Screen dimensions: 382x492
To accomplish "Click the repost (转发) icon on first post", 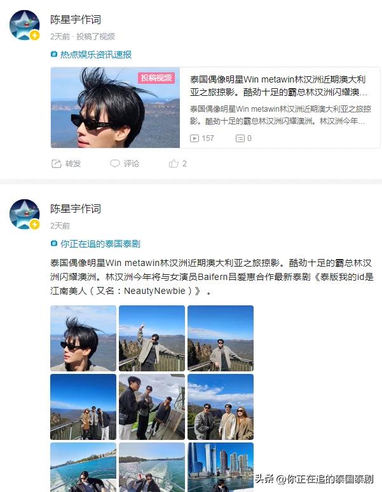I will [56, 164].
